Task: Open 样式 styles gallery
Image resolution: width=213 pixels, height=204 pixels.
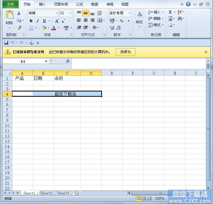Action: tap(139, 18)
